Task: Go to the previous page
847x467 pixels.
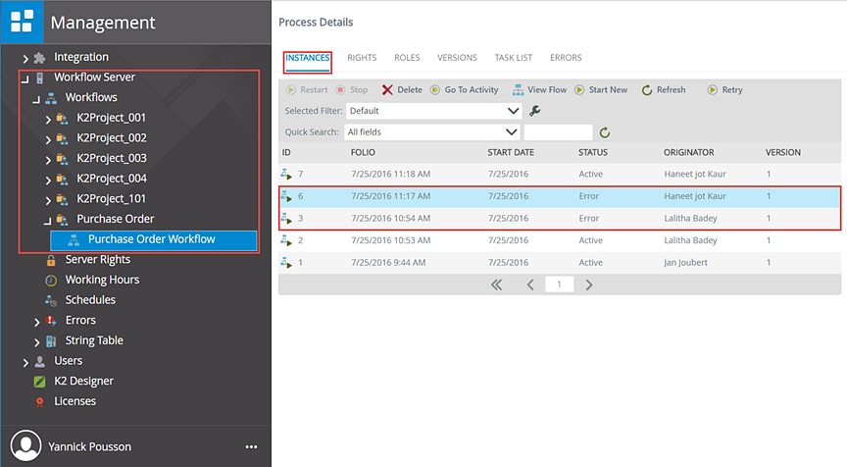Action: [x=530, y=285]
